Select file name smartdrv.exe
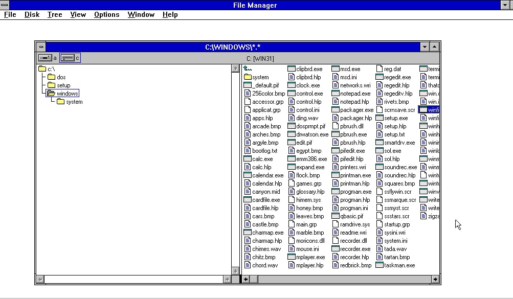 coord(399,143)
